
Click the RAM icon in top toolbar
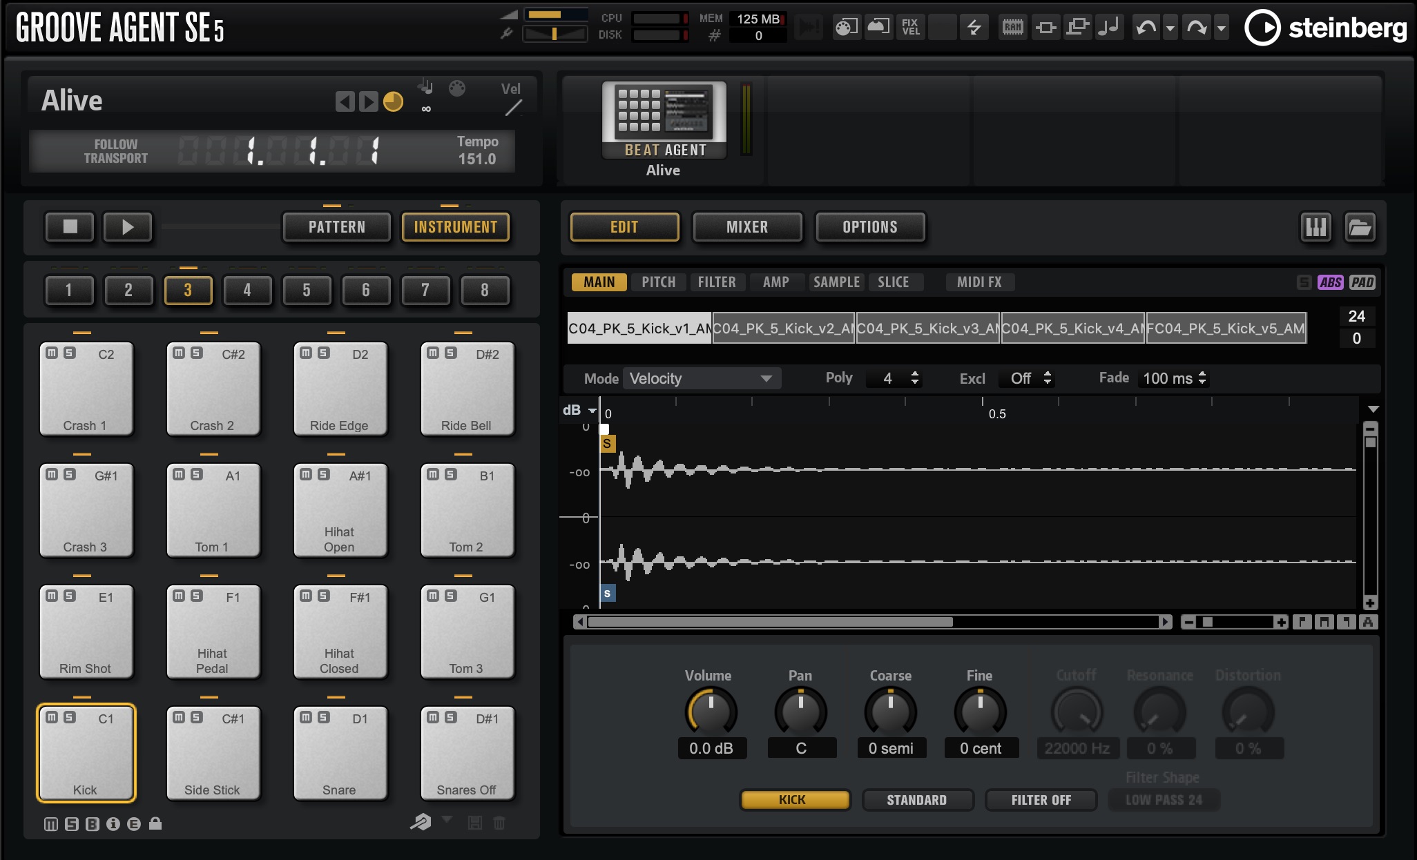point(1013,28)
